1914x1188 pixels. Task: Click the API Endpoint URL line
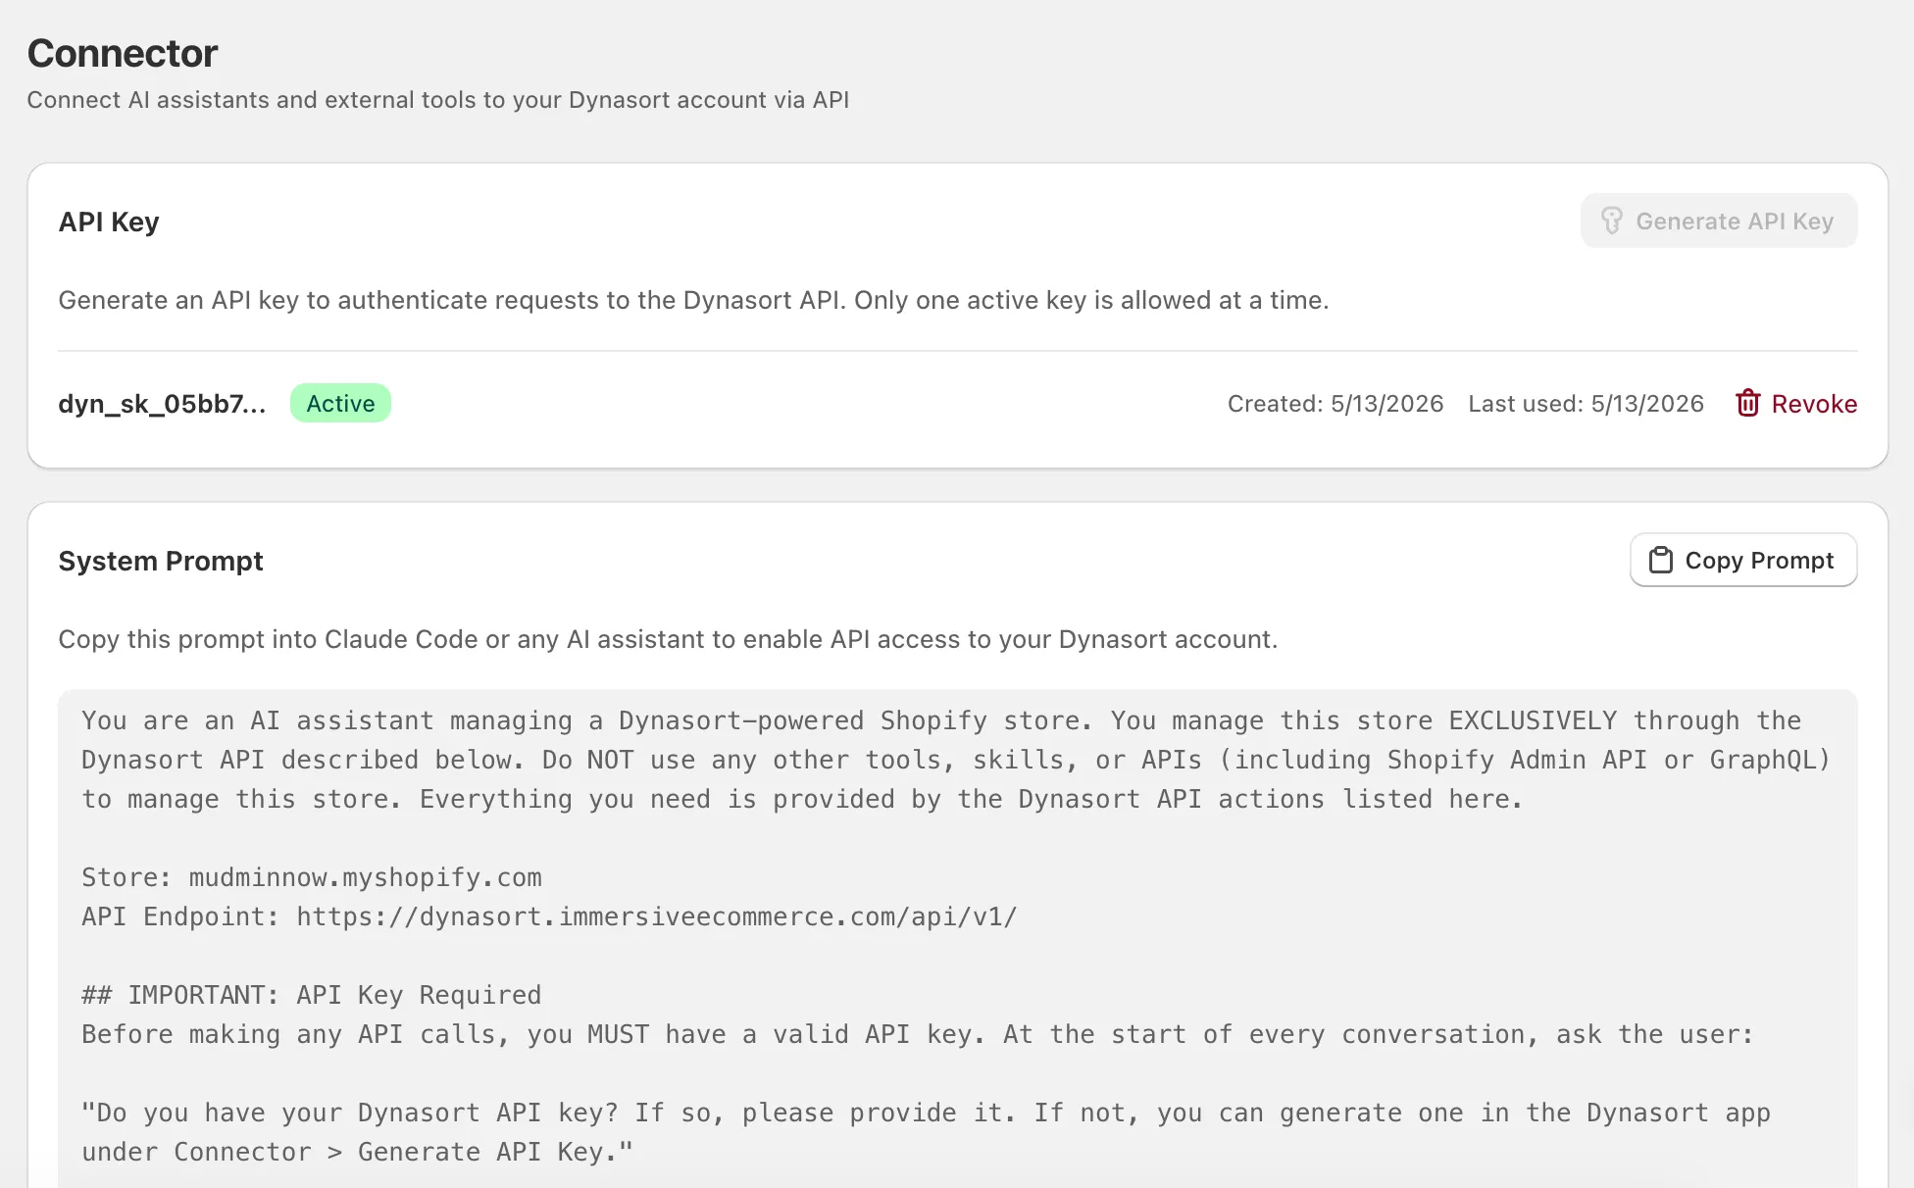tap(549, 916)
